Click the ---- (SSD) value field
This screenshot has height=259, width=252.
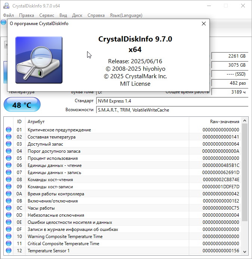coord(230,74)
